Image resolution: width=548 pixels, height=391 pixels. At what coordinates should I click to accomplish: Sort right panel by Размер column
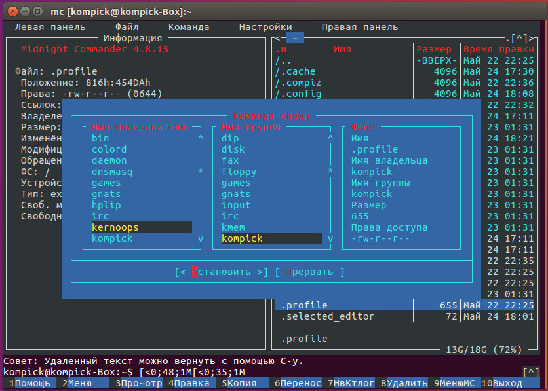tap(434, 49)
